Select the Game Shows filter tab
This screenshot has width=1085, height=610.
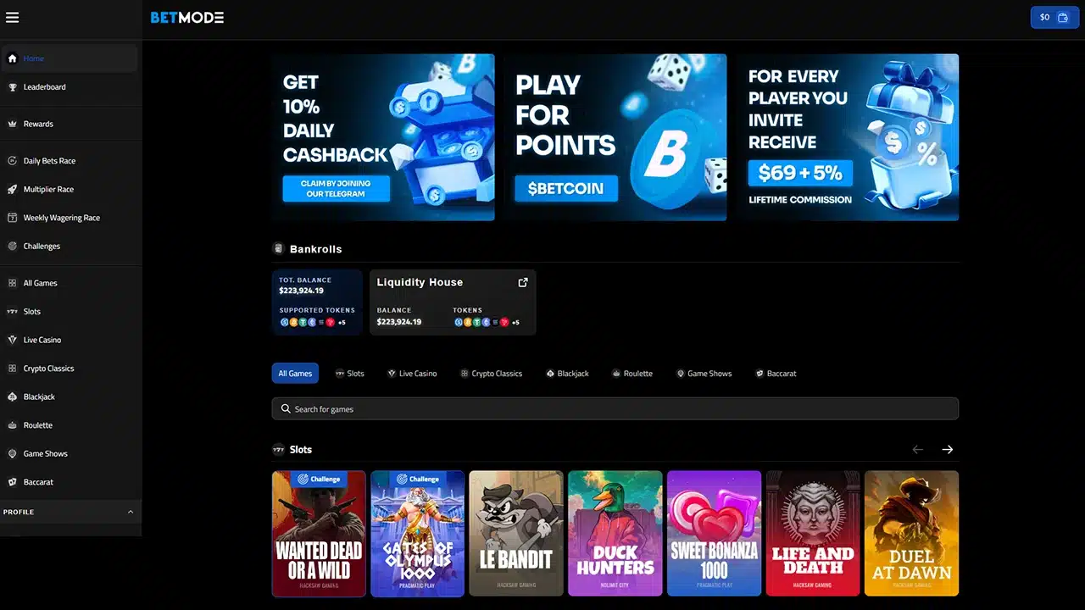pos(704,374)
